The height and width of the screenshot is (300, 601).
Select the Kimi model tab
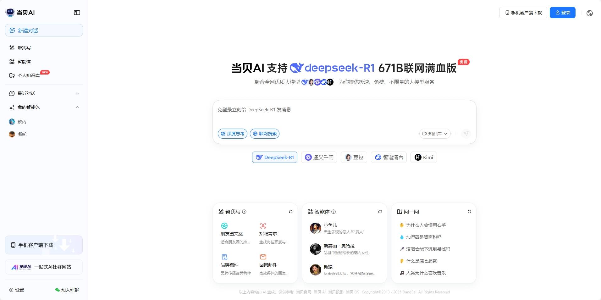(x=424, y=157)
